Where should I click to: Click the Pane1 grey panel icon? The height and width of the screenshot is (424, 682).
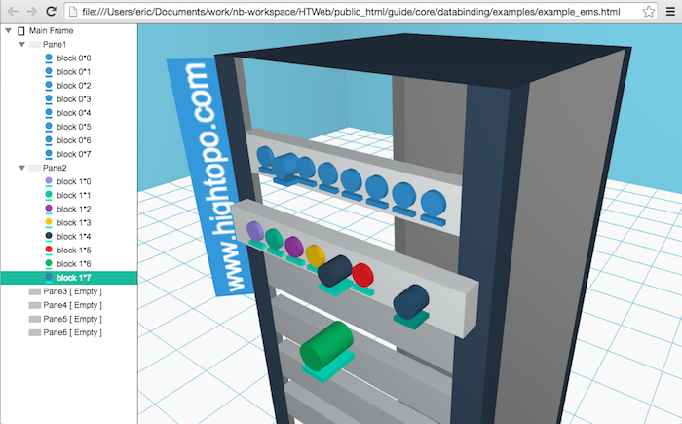pos(35,45)
